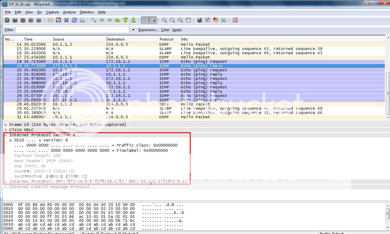Expand Internet Control Message Protocol node
Image resolution: width=390 pixels, height=234 pixels.
[x=5, y=187]
